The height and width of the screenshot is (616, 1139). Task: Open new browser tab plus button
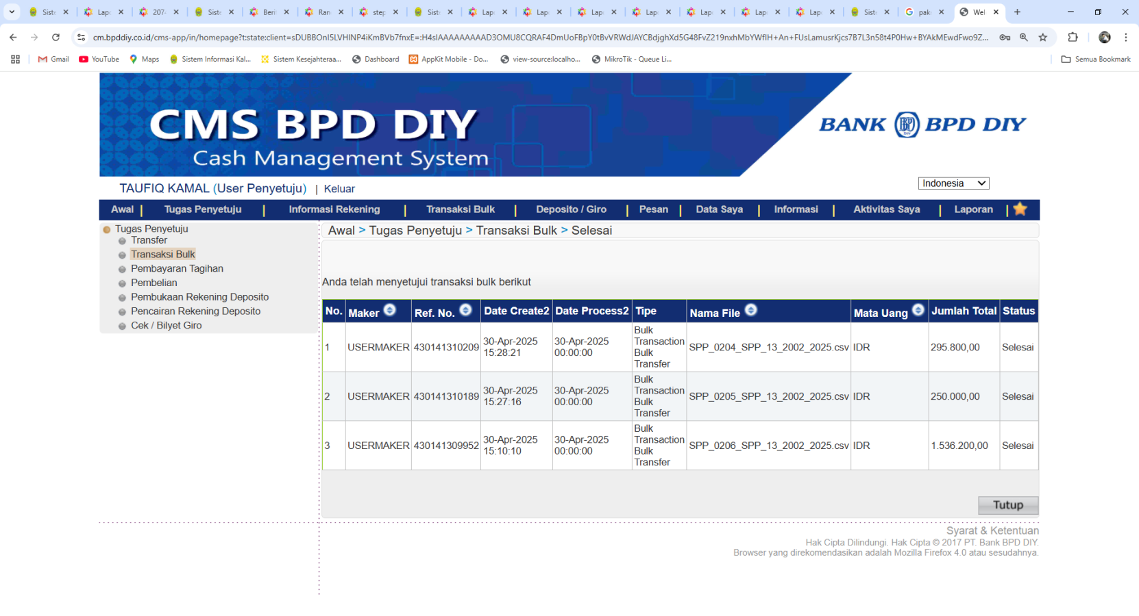click(x=1017, y=12)
